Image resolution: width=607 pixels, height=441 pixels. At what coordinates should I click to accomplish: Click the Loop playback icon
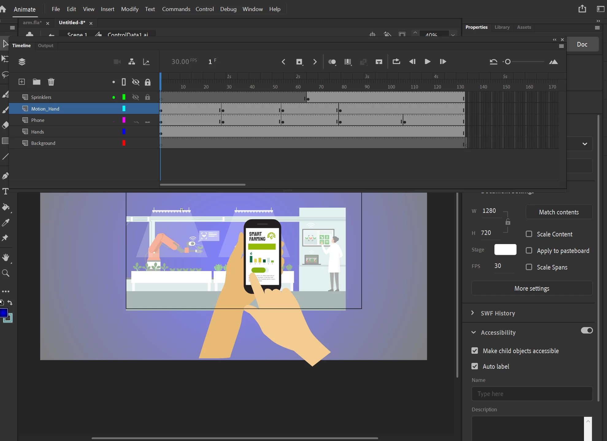396,62
